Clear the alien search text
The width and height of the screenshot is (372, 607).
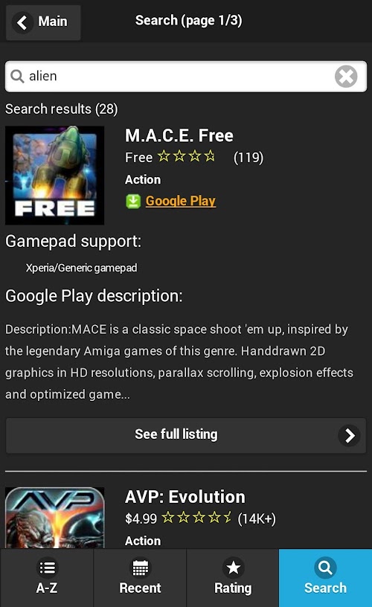[346, 77]
